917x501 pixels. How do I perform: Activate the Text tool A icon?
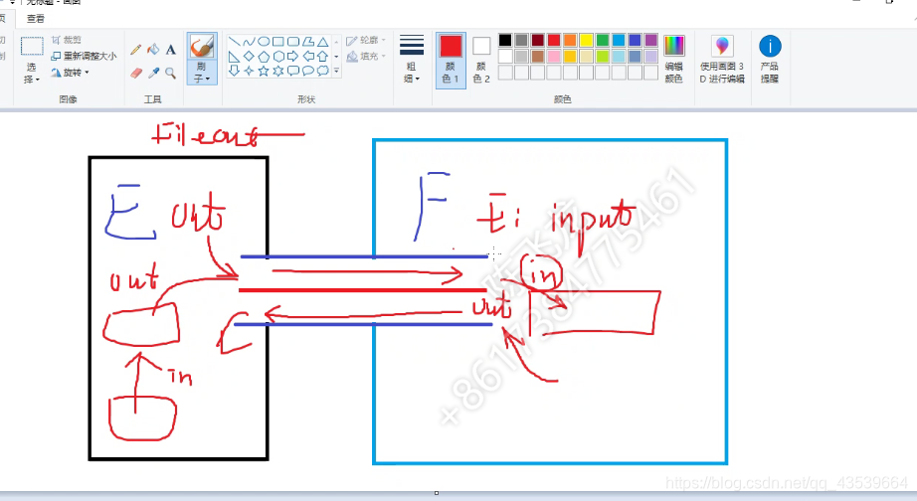click(171, 50)
